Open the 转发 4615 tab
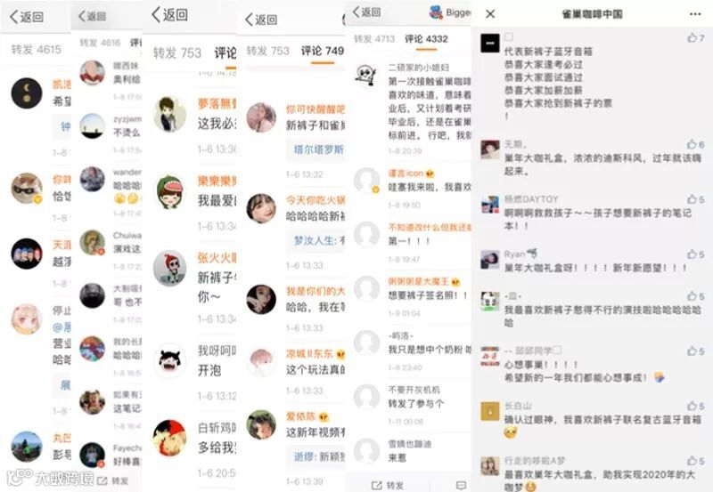The height and width of the screenshot is (492, 713). [x=37, y=50]
